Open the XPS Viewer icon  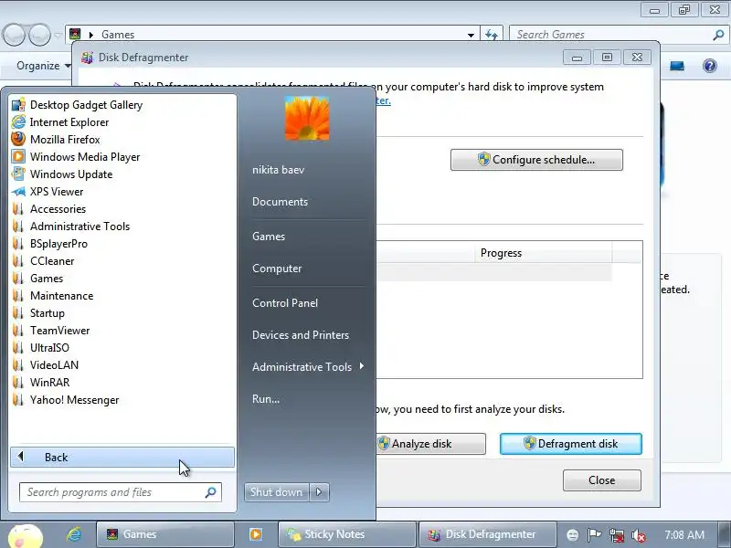(x=18, y=192)
